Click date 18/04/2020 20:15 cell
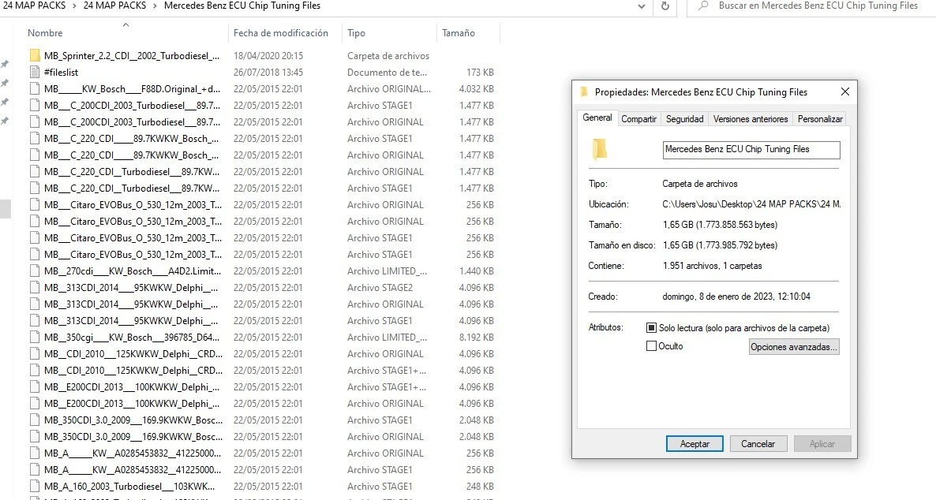936x500 pixels. click(x=268, y=55)
